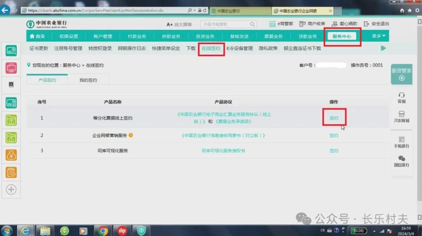Click the first green sidebar card icon
The height and width of the screenshot is (236, 422).
click(11, 50)
